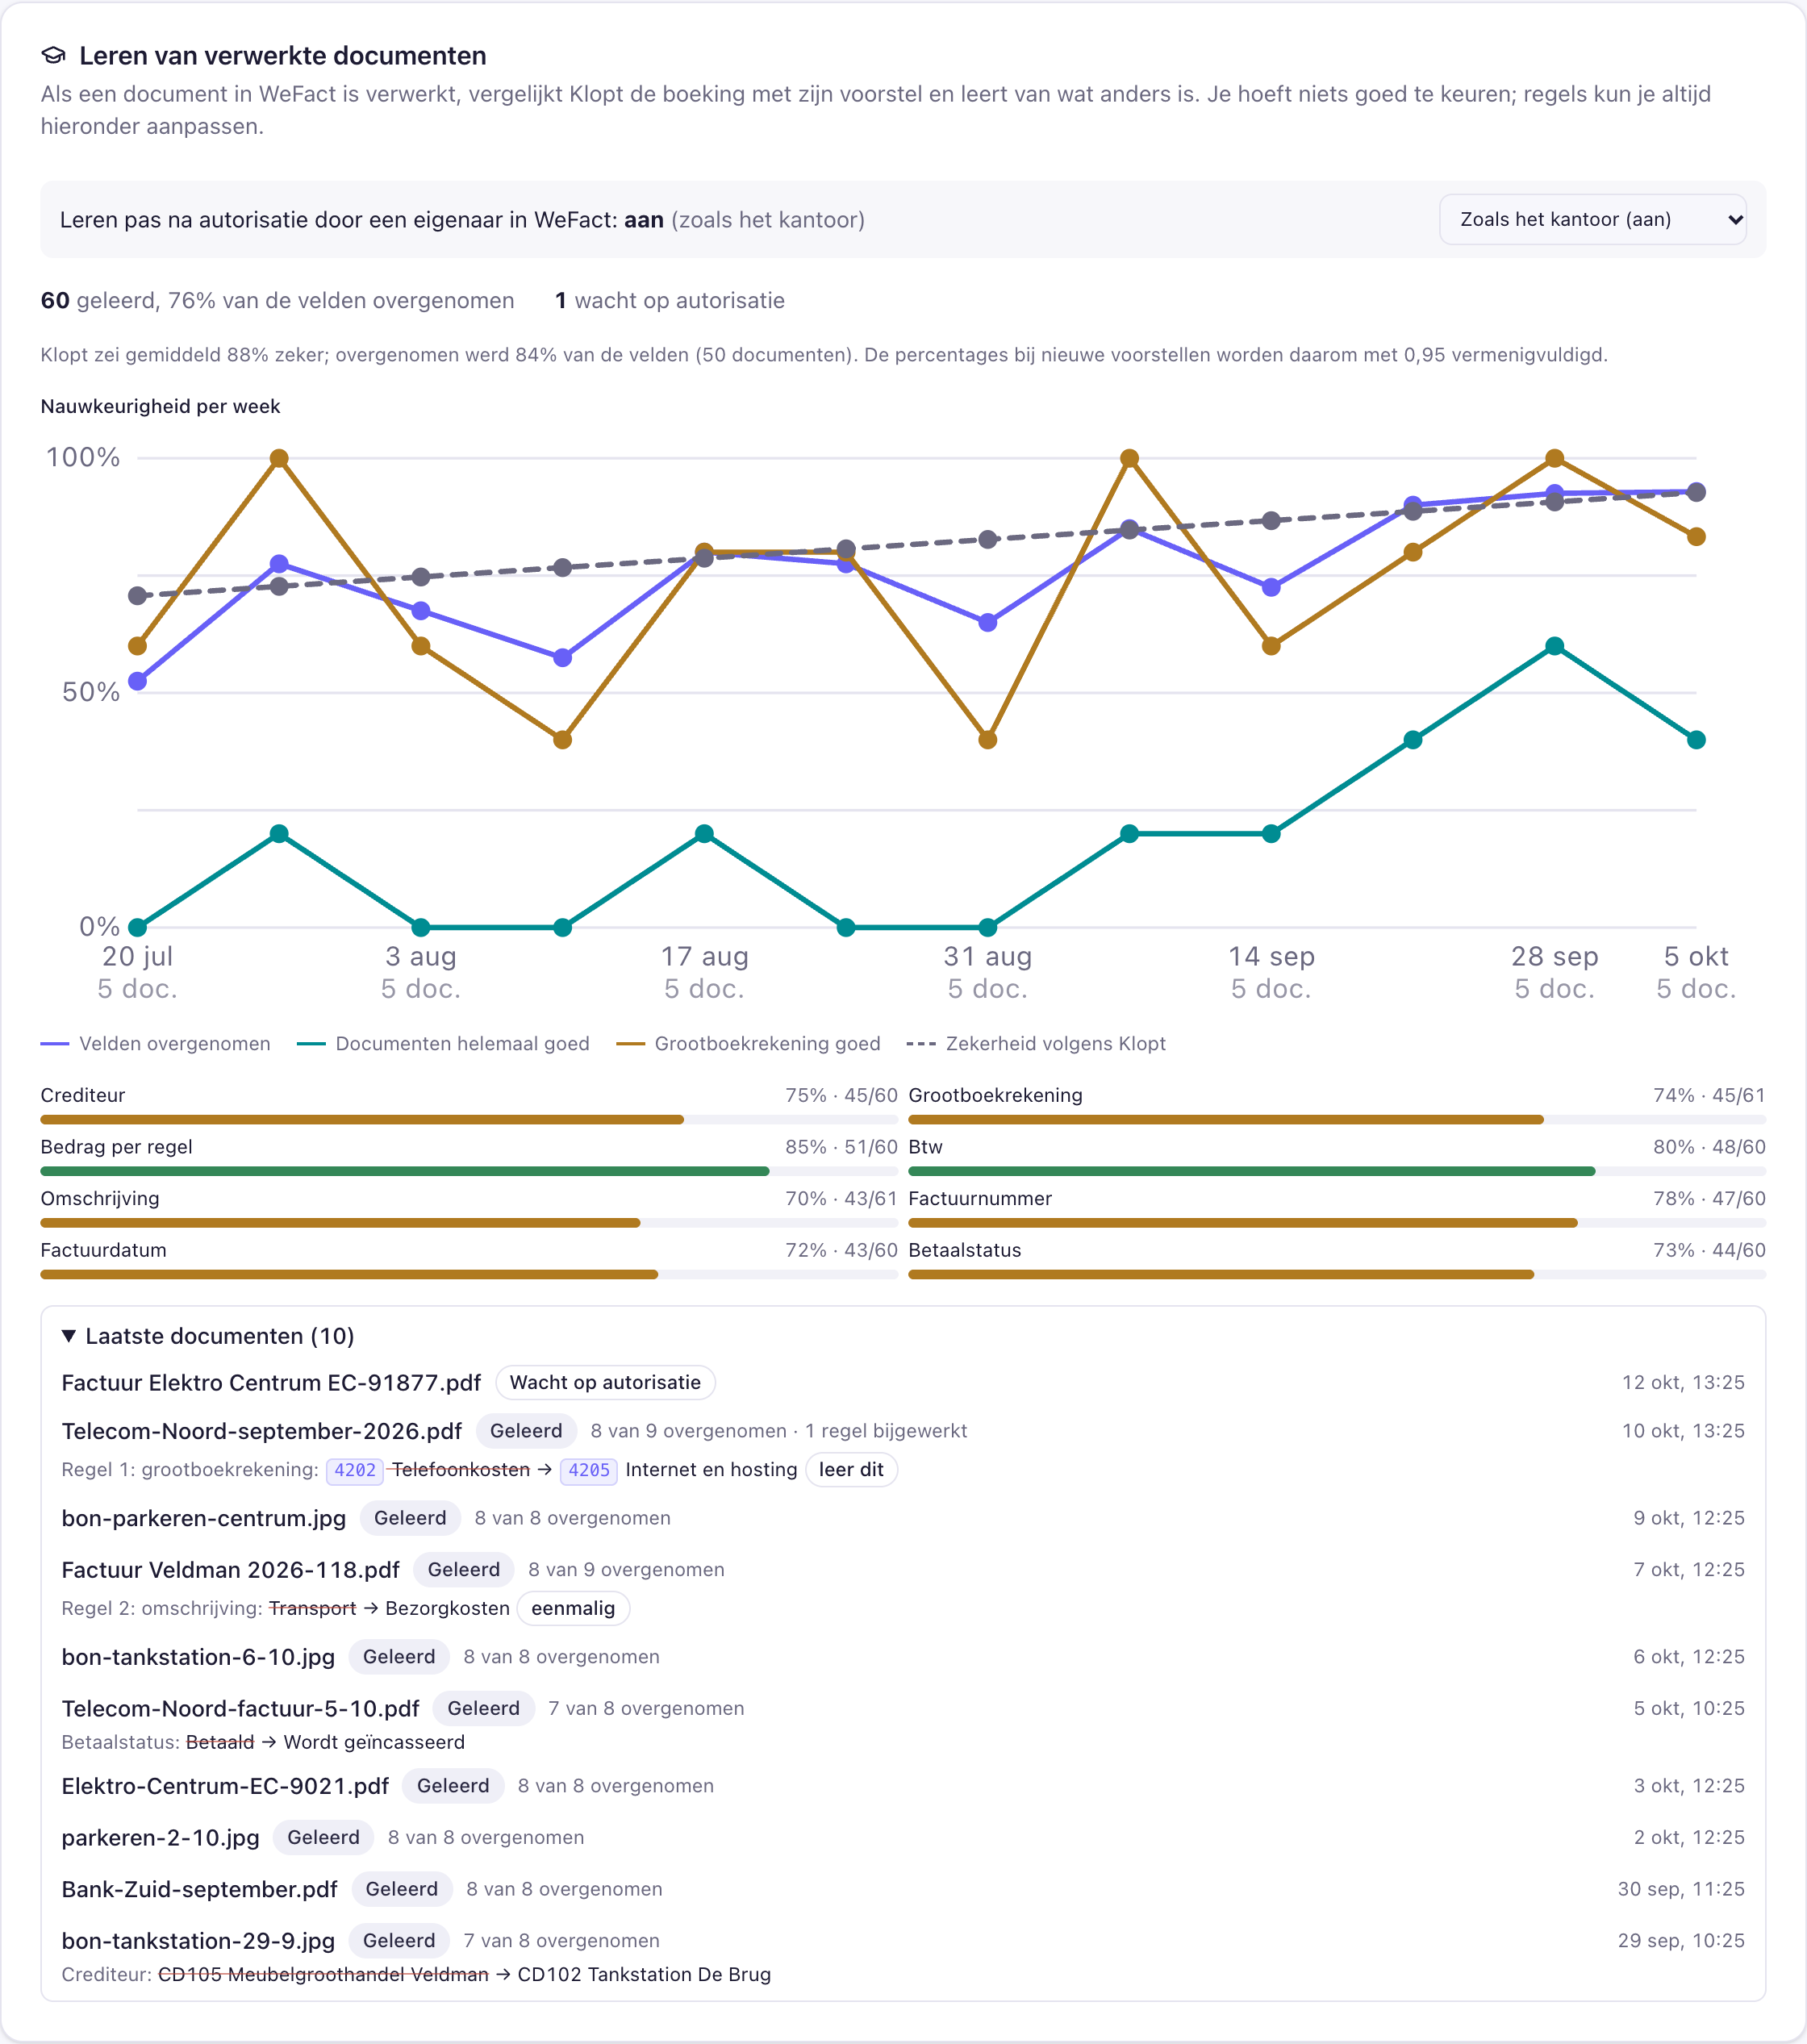Click the '60 geleerd' counter text
This screenshot has height=2044, width=1807.
(x=98, y=300)
